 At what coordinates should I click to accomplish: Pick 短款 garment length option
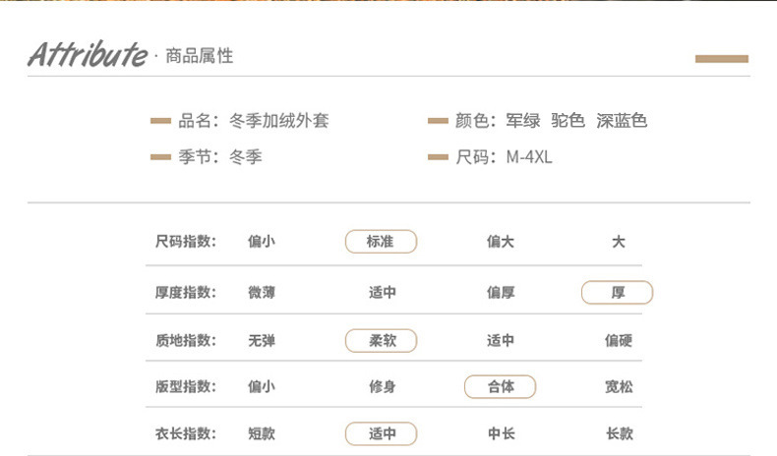pyautogui.click(x=261, y=434)
